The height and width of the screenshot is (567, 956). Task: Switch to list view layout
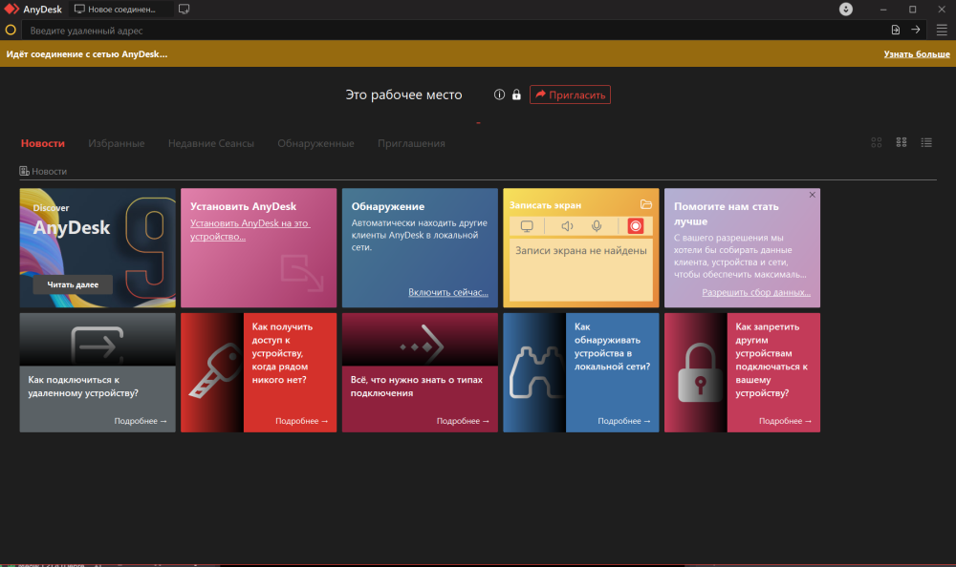(x=926, y=142)
